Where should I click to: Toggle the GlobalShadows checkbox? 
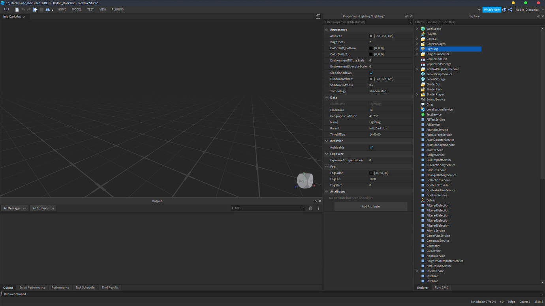point(370,73)
